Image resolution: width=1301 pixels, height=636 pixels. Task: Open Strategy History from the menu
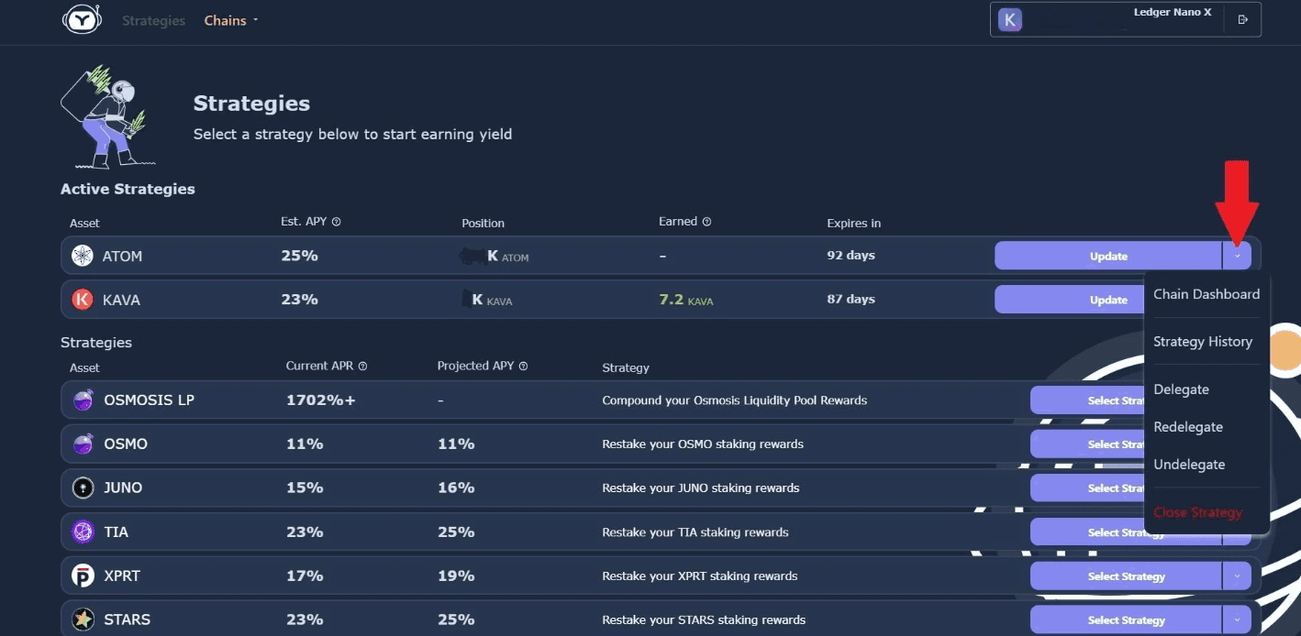click(1203, 341)
